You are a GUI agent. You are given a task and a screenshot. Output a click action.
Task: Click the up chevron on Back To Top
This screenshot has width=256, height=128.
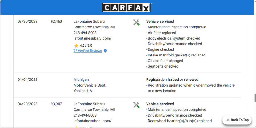[228, 120]
